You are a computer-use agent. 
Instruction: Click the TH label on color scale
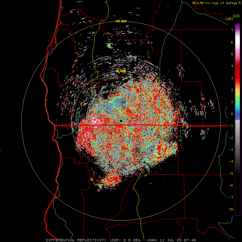231,209
